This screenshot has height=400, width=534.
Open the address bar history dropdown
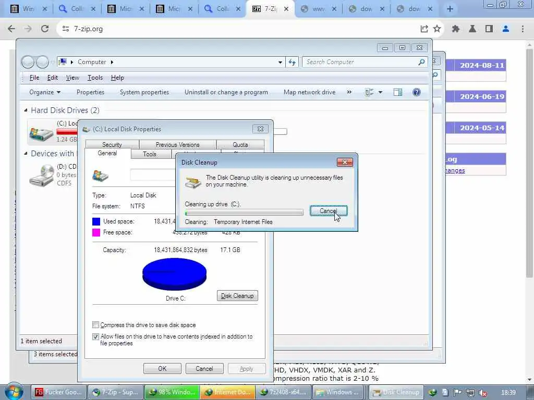(280, 63)
